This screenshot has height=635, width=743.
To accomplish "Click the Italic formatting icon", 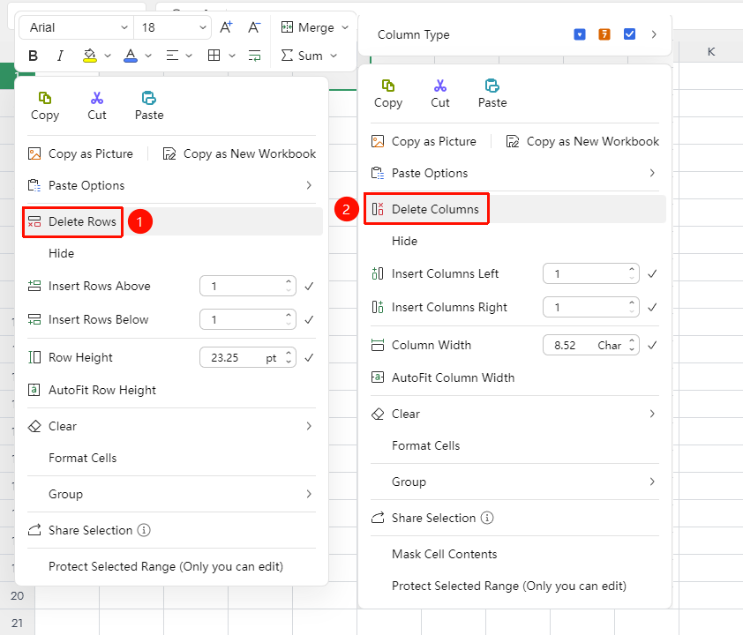I will (x=60, y=56).
